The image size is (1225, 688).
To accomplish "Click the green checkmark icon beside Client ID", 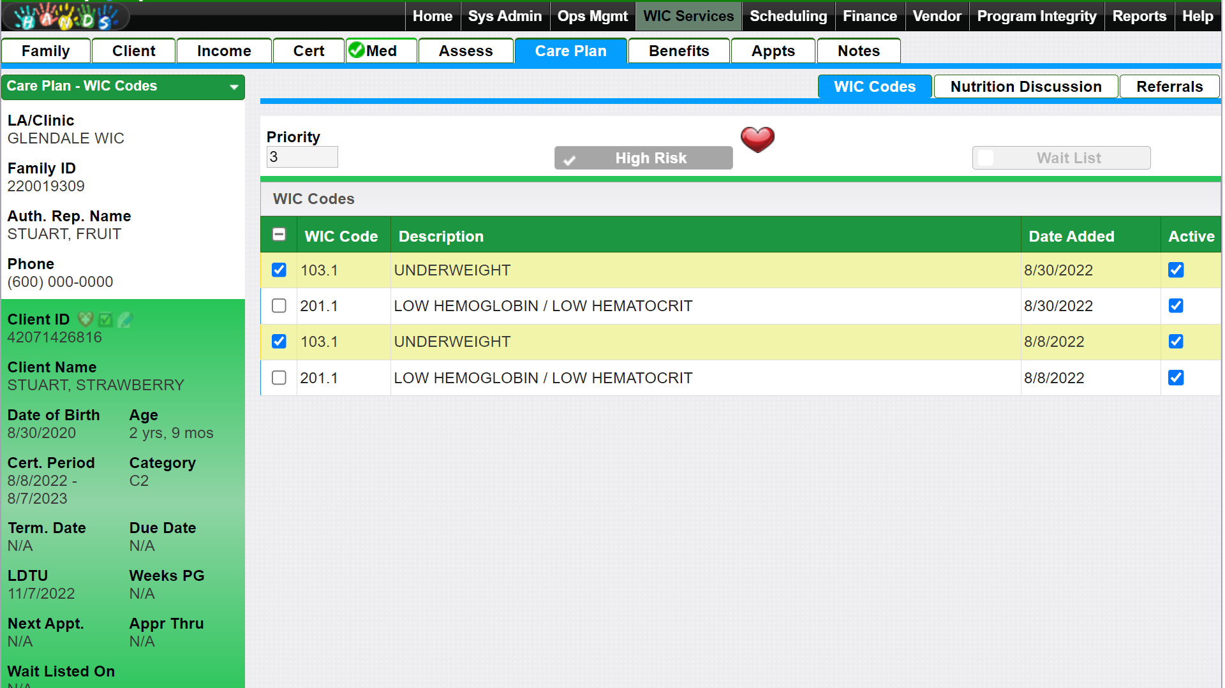I will [105, 319].
